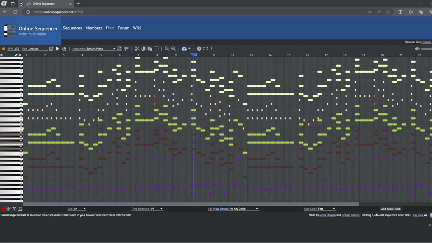Go to the Forum page

click(x=124, y=28)
